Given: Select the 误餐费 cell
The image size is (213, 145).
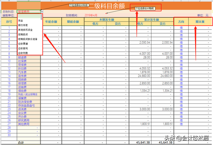Looking at the screenshot, I should coord(29,98).
